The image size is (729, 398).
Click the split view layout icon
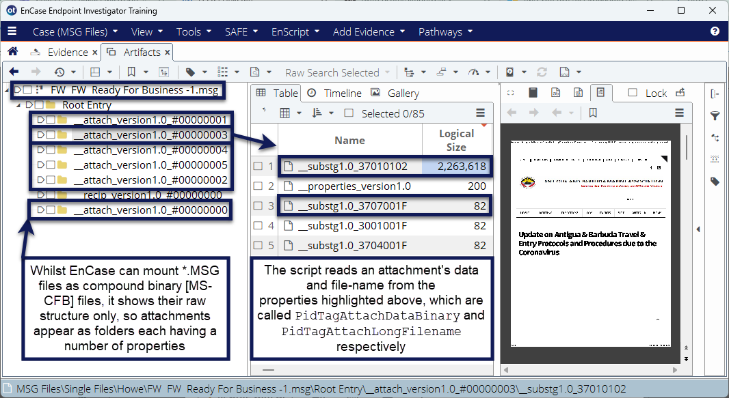95,72
